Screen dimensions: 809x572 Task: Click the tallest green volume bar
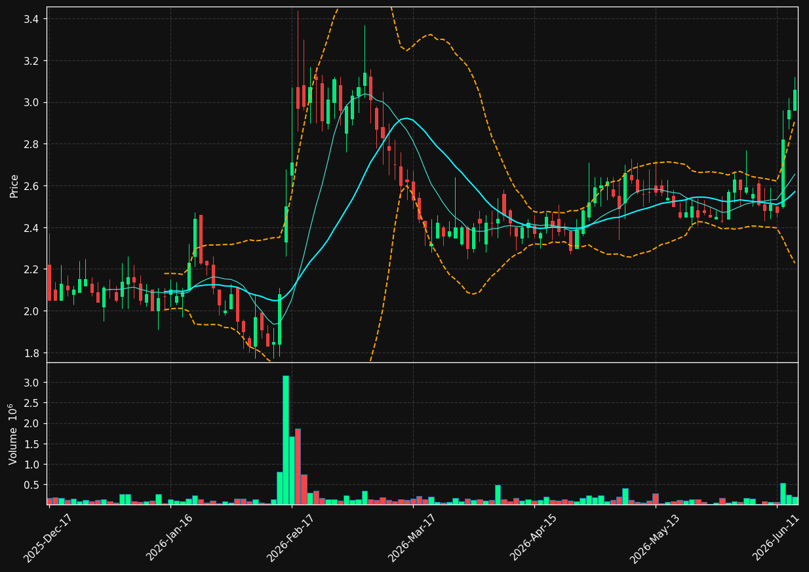286,440
